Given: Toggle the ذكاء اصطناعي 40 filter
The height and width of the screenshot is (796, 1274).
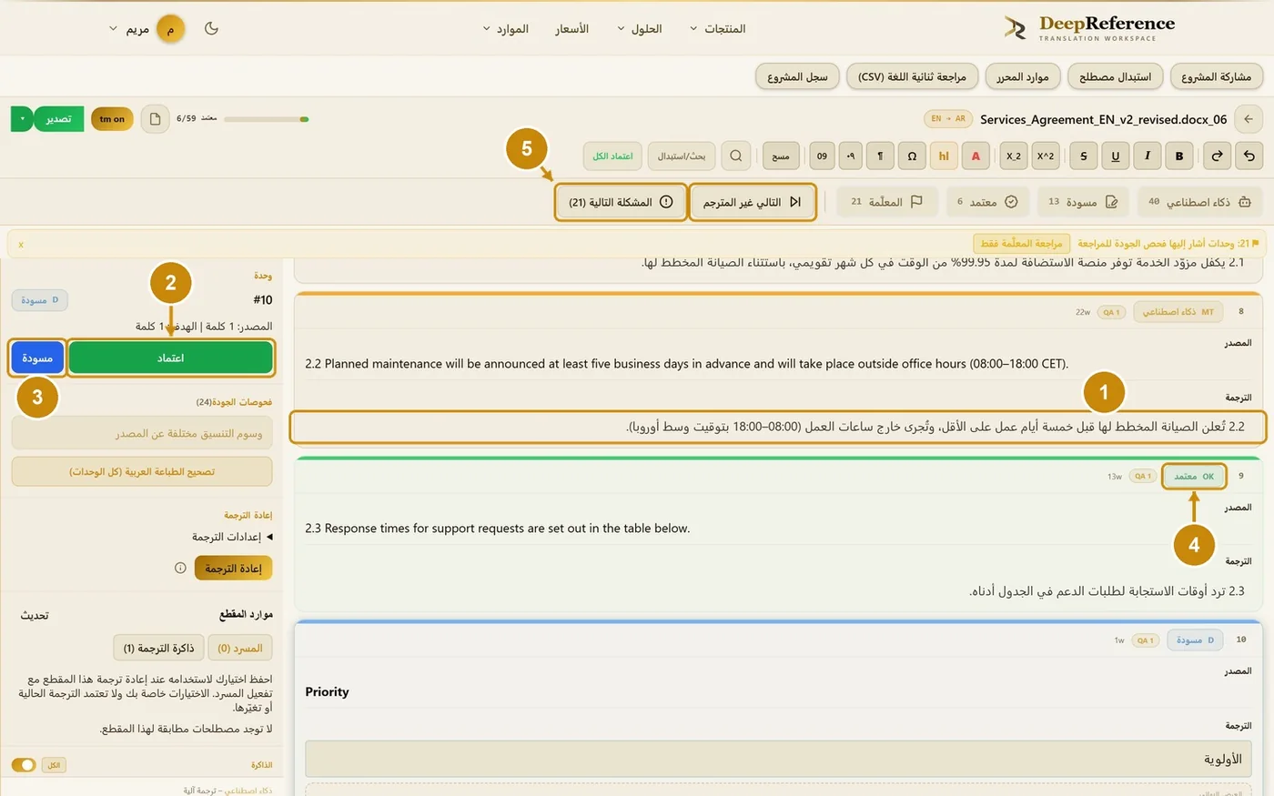Looking at the screenshot, I should pyautogui.click(x=1199, y=202).
